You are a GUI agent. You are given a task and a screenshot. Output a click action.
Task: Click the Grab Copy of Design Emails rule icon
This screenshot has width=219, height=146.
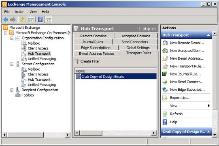[x=79, y=76]
